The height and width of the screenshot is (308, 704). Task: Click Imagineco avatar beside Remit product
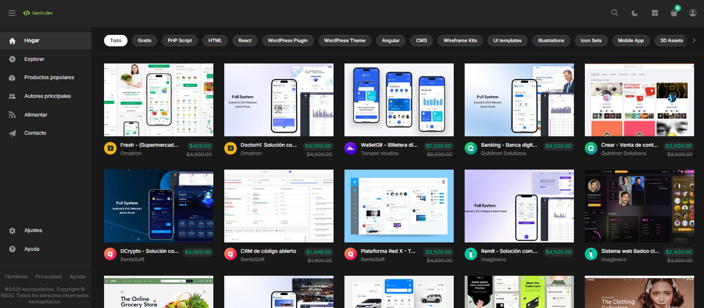click(471, 254)
